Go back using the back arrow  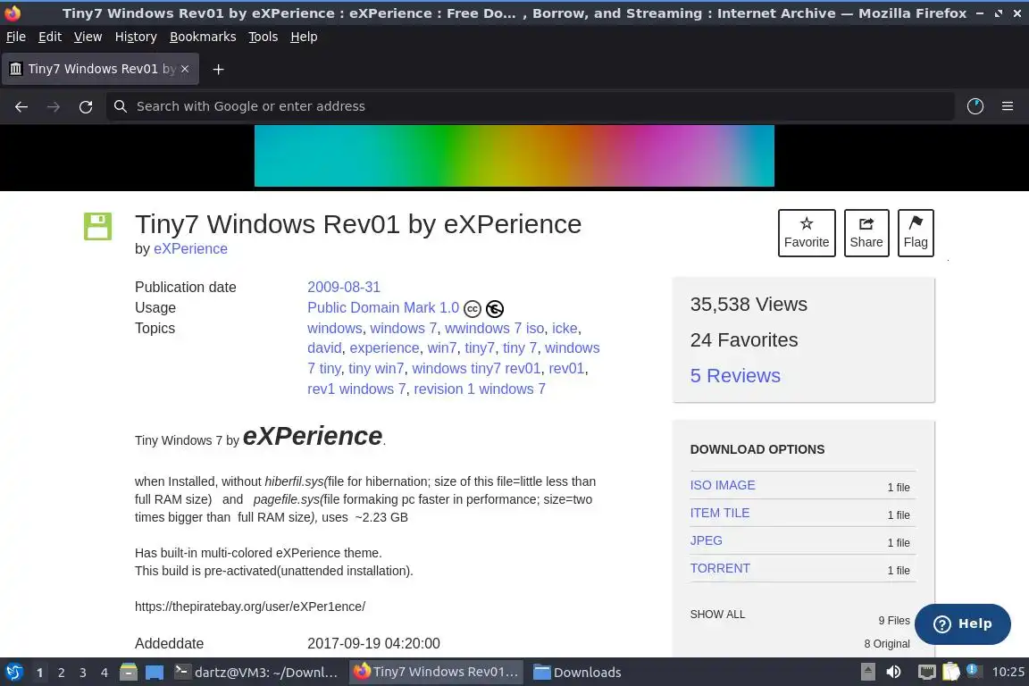pyautogui.click(x=21, y=106)
